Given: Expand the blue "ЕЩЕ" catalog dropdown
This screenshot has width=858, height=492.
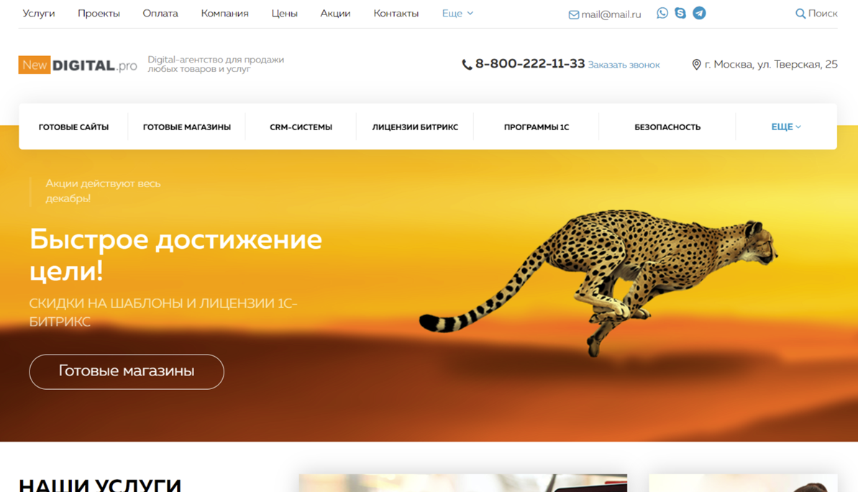Looking at the screenshot, I should point(786,127).
